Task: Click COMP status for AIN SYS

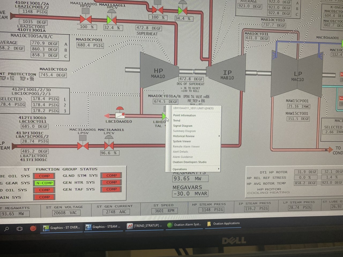Action: click(44, 197)
